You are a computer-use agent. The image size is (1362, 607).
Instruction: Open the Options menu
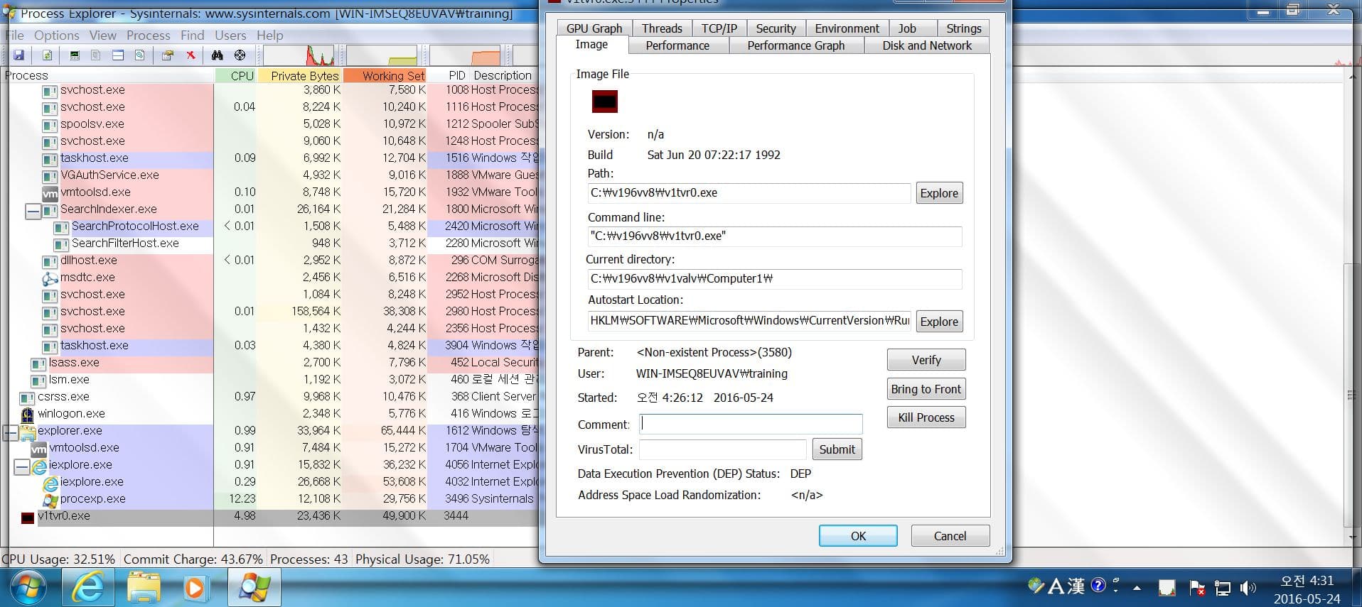57,35
